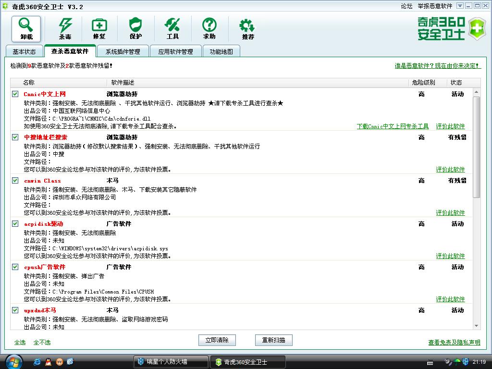Launch QQ penguin icon in quick launch
Image resolution: width=492 pixels, height=369 pixels.
48,362
